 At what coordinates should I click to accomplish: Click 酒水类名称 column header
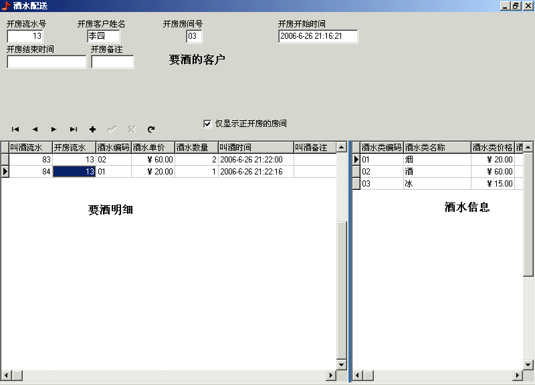[437, 147]
